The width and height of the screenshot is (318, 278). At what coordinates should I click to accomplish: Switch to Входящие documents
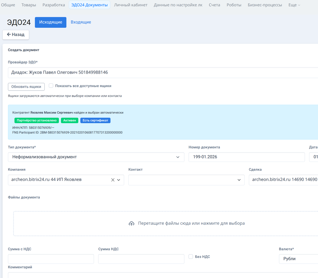click(81, 22)
